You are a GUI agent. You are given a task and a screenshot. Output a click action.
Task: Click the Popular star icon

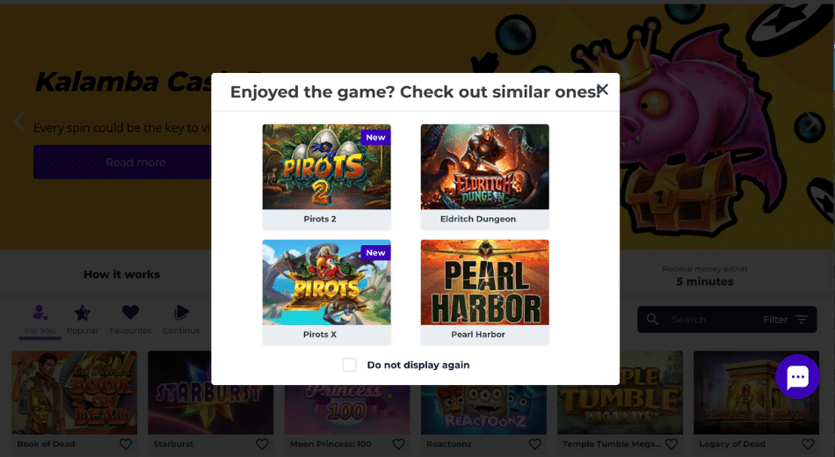[82, 313]
